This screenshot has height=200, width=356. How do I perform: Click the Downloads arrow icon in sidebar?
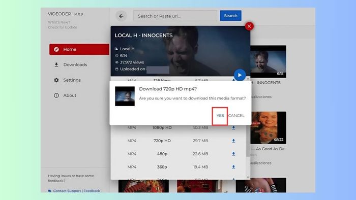(56, 64)
